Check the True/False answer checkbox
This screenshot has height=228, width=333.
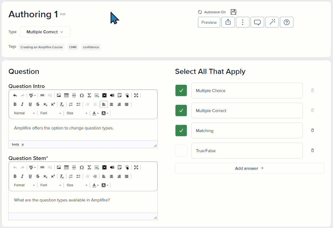pyautogui.click(x=181, y=151)
